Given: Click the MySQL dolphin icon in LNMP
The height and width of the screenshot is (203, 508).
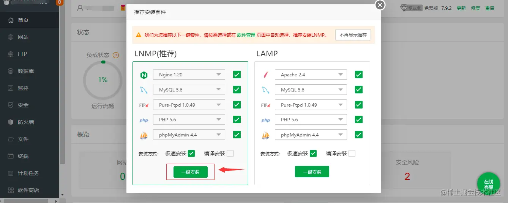Looking at the screenshot, I should coord(144,90).
